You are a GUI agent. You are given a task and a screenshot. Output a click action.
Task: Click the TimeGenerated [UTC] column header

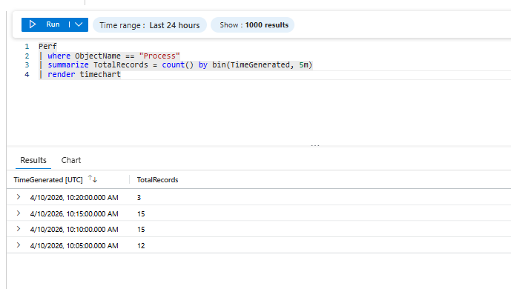click(48, 179)
